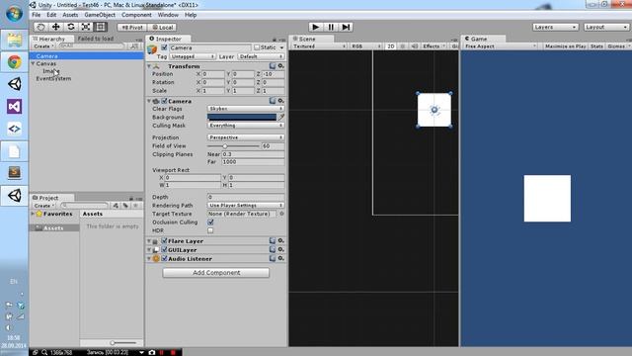The height and width of the screenshot is (356, 632).
Task: Disable the Flare Layer component
Action: (164, 241)
